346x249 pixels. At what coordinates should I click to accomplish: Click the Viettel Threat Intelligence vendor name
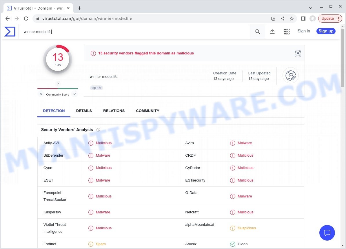(x=55, y=228)
